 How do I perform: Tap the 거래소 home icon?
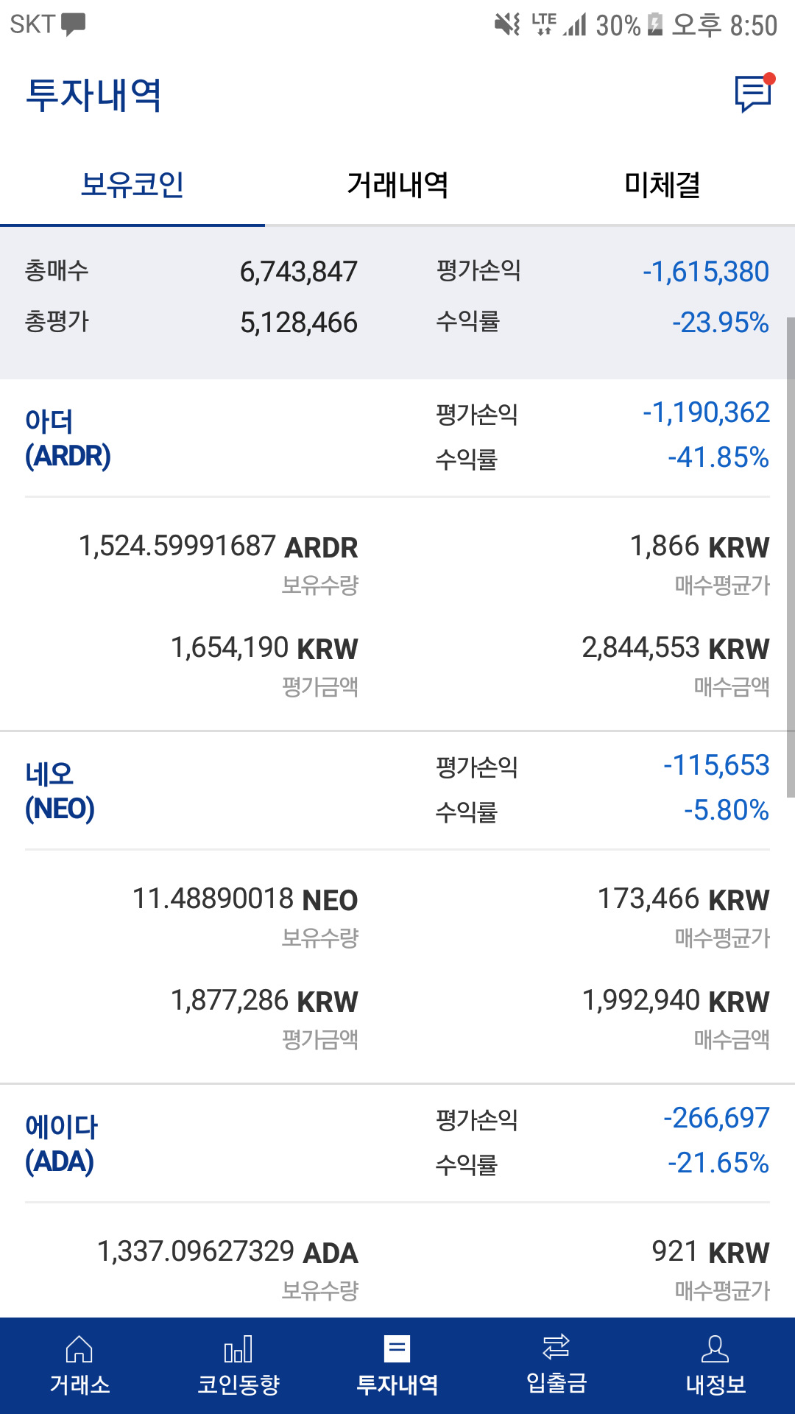(79, 1350)
